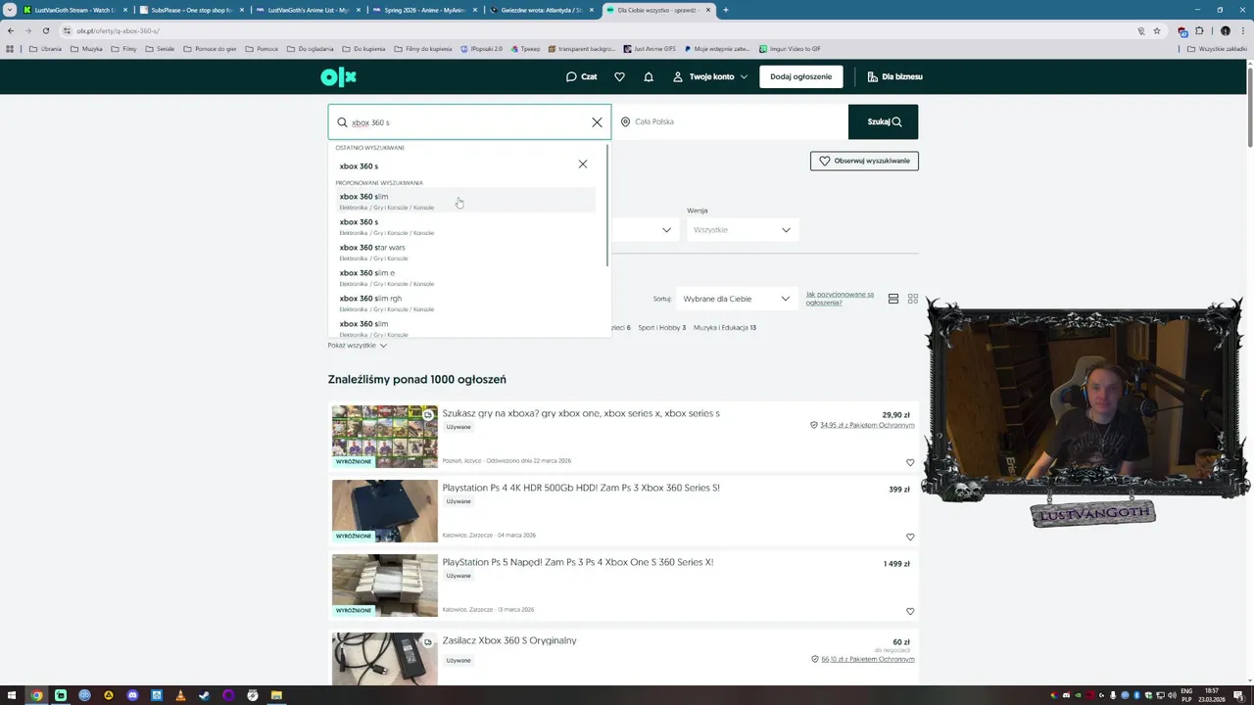This screenshot has height=705, width=1254.
Task: Open 'Zasilacz Xbox 360 S Oryginalny' listing title
Action: 509,640
